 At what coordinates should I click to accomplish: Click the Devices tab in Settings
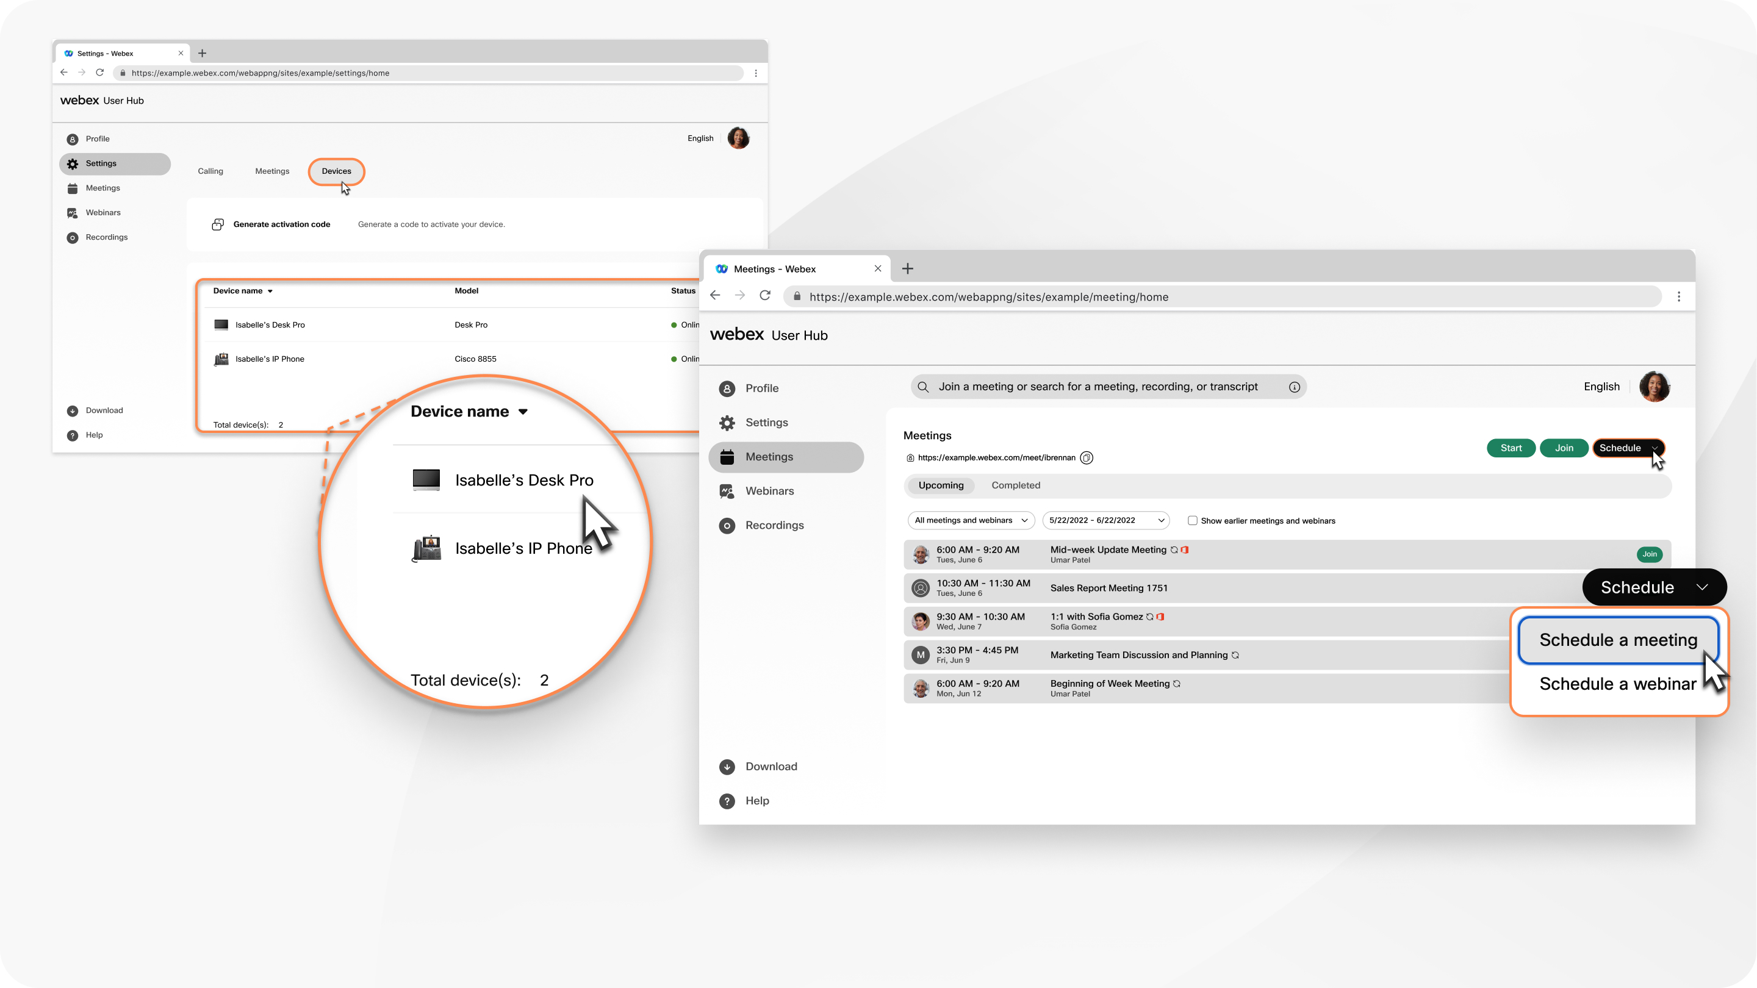336,170
